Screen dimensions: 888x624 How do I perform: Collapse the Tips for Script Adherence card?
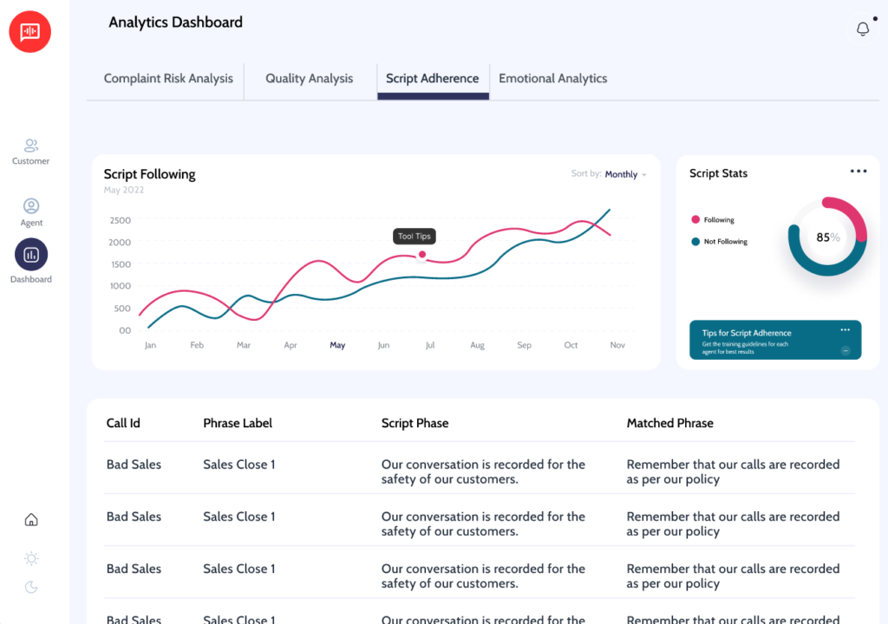(x=845, y=351)
